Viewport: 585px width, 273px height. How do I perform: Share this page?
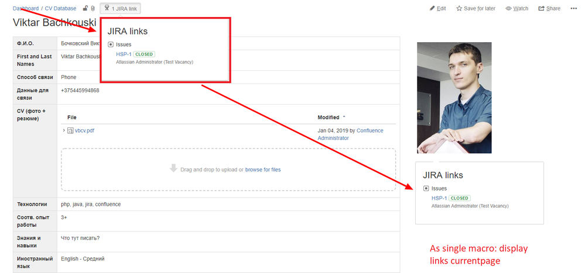pos(549,8)
